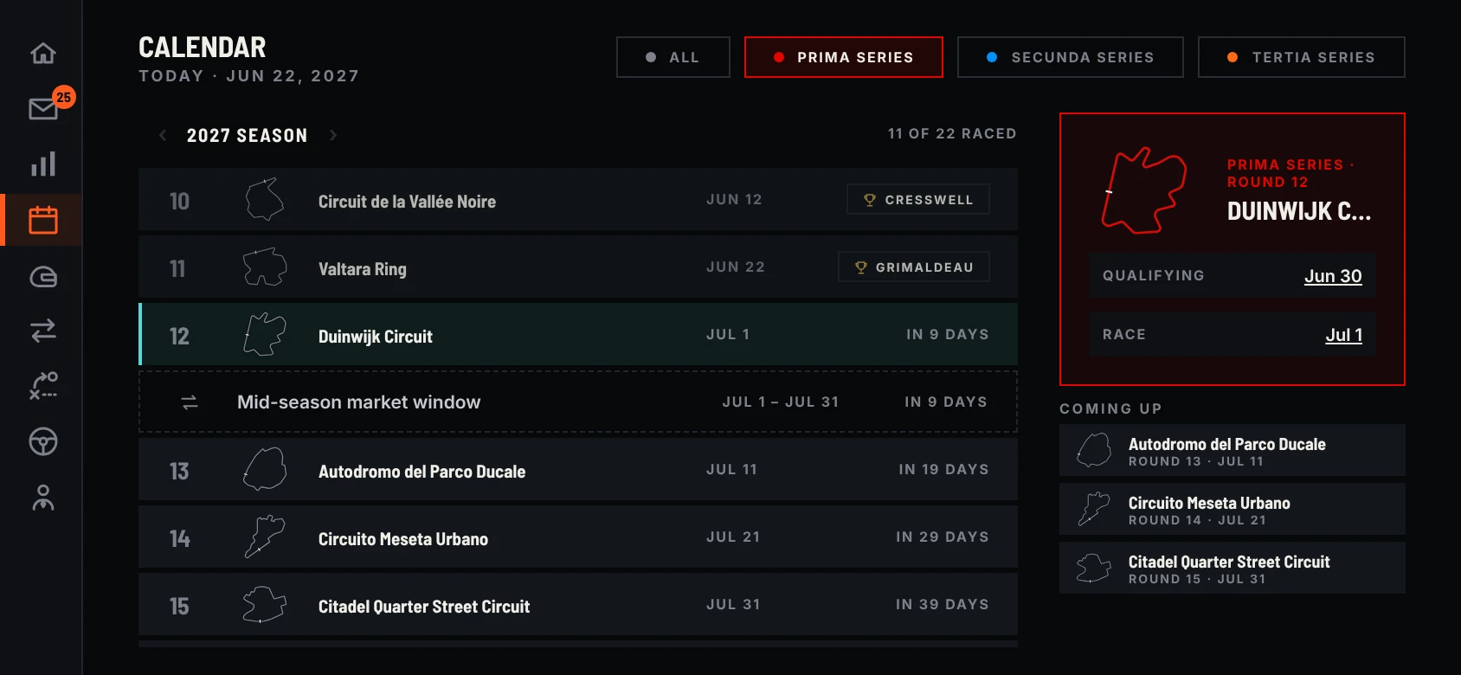Open the steering wheel sidebar icon
The height and width of the screenshot is (675, 1461).
click(x=43, y=441)
